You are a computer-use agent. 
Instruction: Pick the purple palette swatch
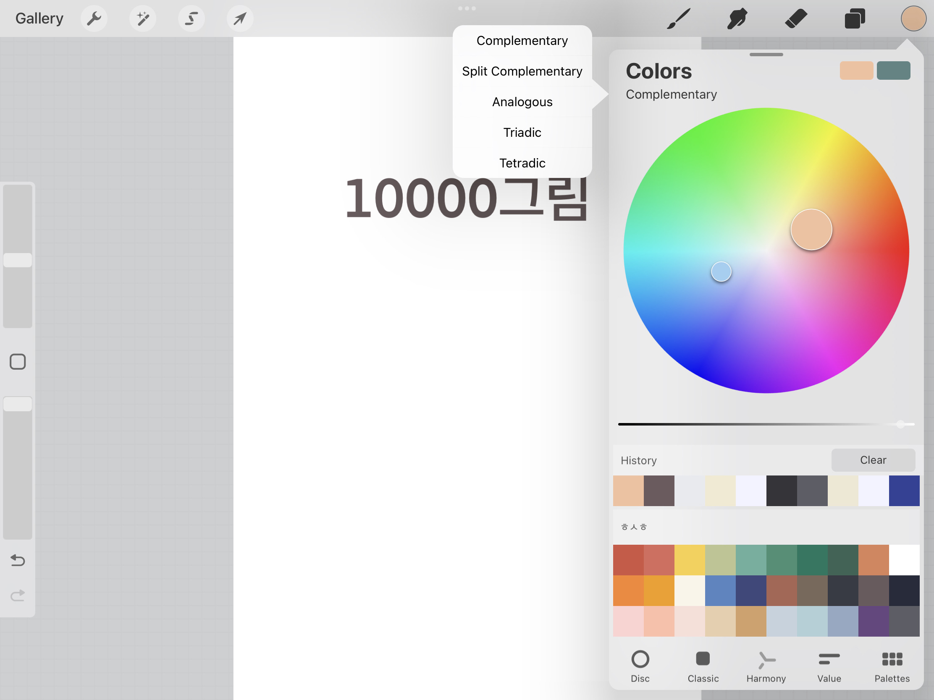point(874,621)
